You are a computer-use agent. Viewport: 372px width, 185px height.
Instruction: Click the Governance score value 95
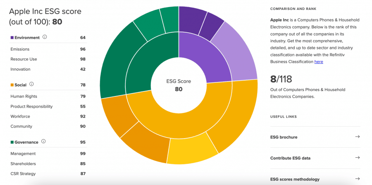pos(83,142)
